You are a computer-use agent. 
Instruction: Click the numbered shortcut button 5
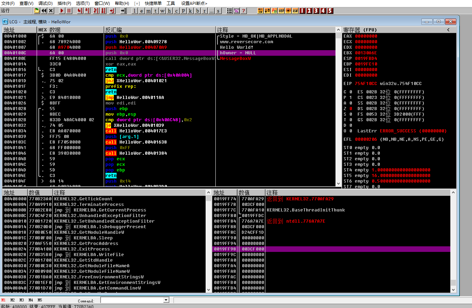coord(330,11)
